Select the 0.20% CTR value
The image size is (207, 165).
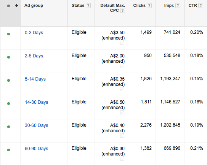click(196, 32)
